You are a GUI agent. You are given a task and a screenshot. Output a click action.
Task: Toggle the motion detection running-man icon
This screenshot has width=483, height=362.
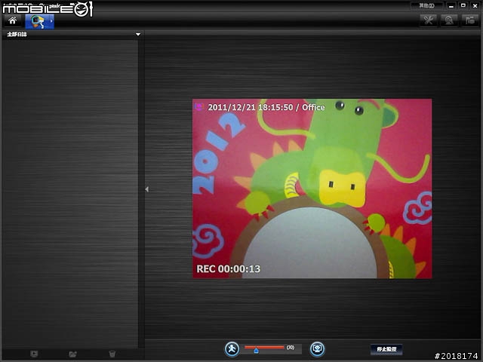coord(232,349)
